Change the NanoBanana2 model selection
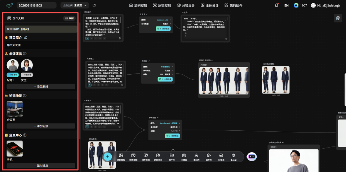This screenshot has width=346, height=172. 170,124
